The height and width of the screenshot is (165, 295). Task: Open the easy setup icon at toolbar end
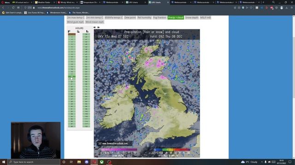[292, 8]
